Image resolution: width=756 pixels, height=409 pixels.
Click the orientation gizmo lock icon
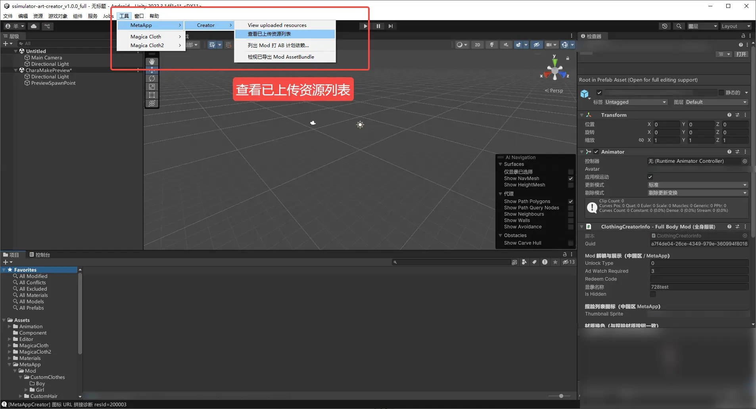(568, 58)
